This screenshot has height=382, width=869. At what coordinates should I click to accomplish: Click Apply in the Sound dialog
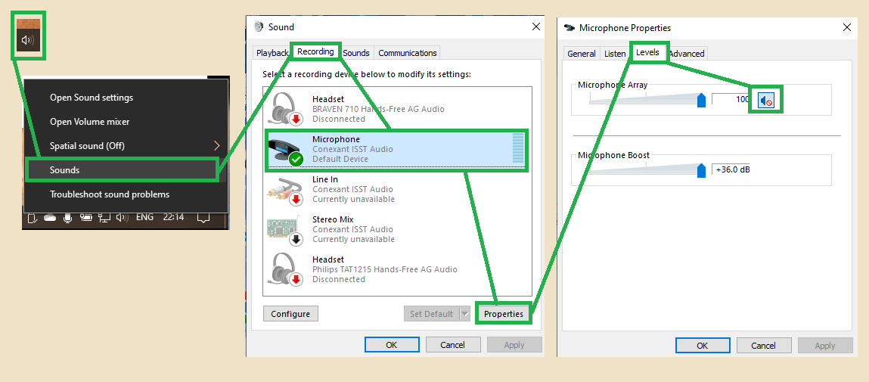[x=514, y=345]
